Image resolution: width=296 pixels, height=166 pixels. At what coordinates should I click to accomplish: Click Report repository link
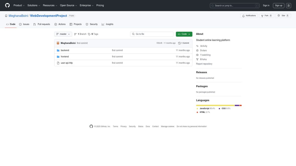204,64
